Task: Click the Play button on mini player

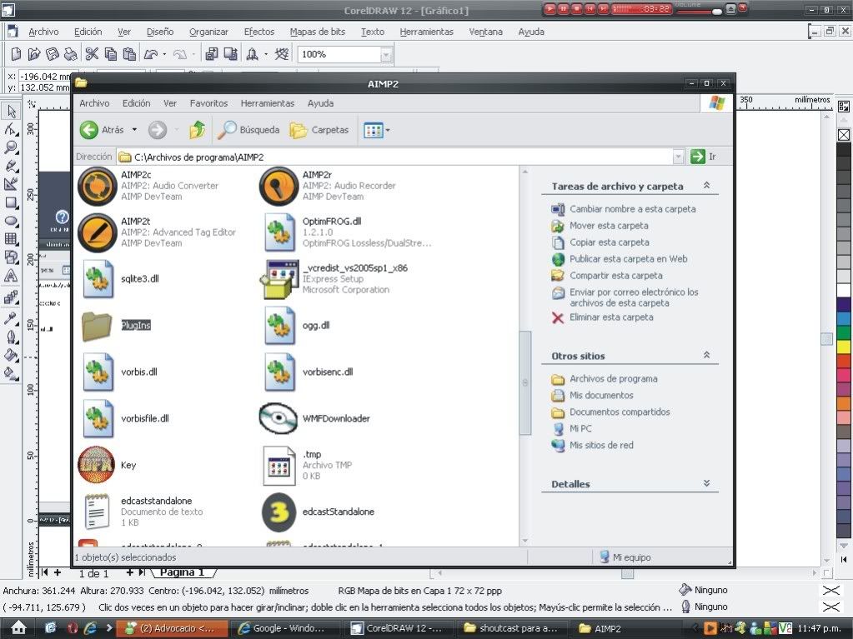Action: tap(550, 8)
